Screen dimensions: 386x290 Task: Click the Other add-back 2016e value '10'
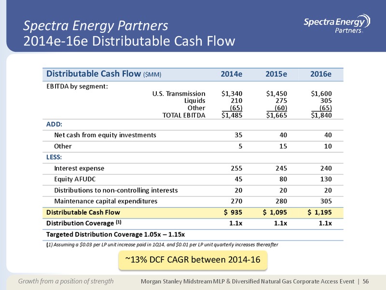point(328,146)
